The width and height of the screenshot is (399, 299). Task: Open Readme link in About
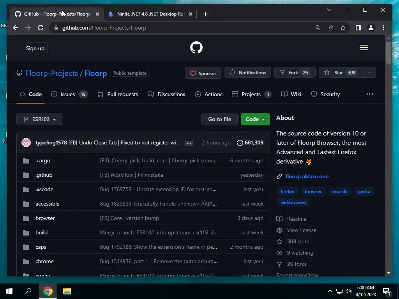click(297, 219)
